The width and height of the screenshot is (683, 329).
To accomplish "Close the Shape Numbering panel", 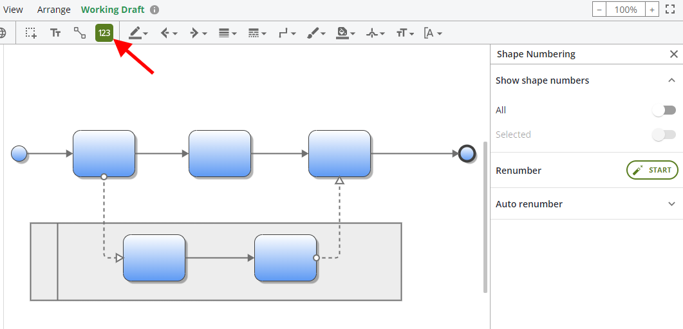I will 674,54.
